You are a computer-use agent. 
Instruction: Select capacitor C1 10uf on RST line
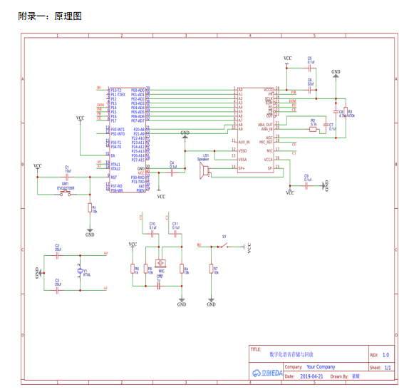pyautogui.click(x=67, y=177)
